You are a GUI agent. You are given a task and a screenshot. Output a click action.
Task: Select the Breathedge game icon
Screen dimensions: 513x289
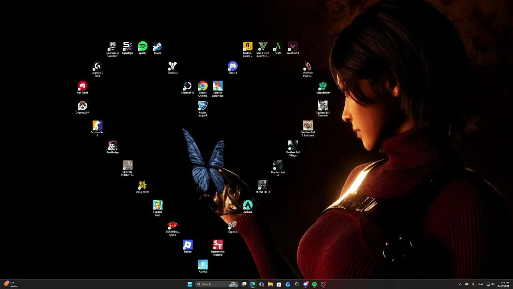click(x=113, y=147)
